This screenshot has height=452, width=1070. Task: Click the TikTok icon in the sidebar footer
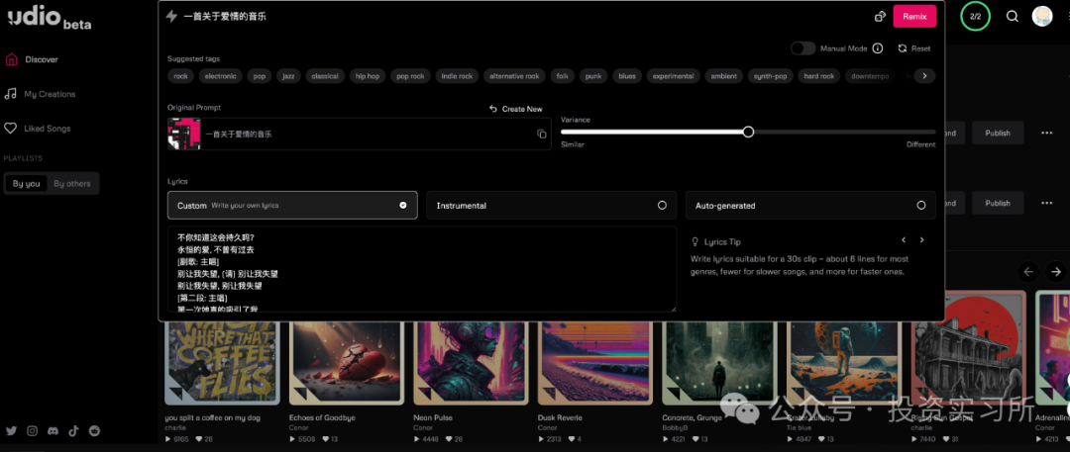73,430
